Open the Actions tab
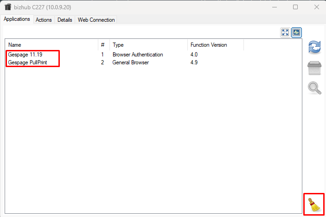 point(44,20)
